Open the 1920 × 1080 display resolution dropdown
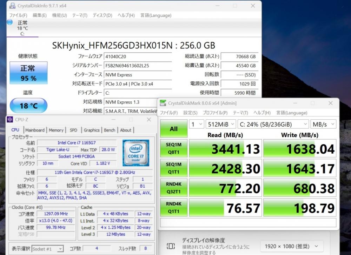 (x=292, y=247)
